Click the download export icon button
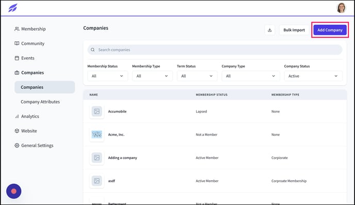The height and width of the screenshot is (205, 355). tap(270, 30)
